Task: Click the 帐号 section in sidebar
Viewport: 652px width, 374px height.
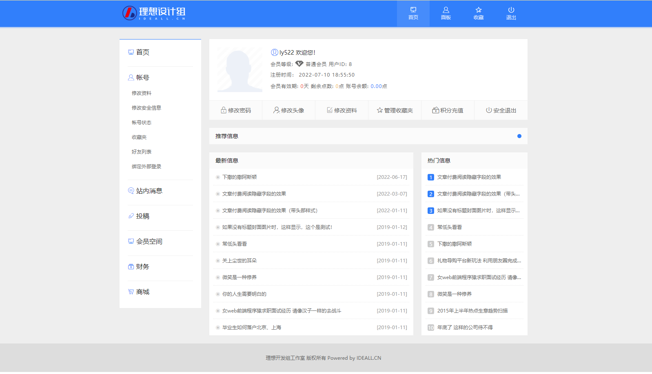Action: (139, 77)
